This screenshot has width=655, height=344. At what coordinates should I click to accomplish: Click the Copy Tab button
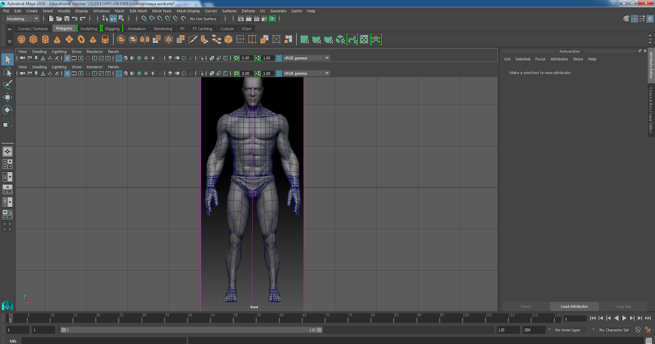coord(623,306)
